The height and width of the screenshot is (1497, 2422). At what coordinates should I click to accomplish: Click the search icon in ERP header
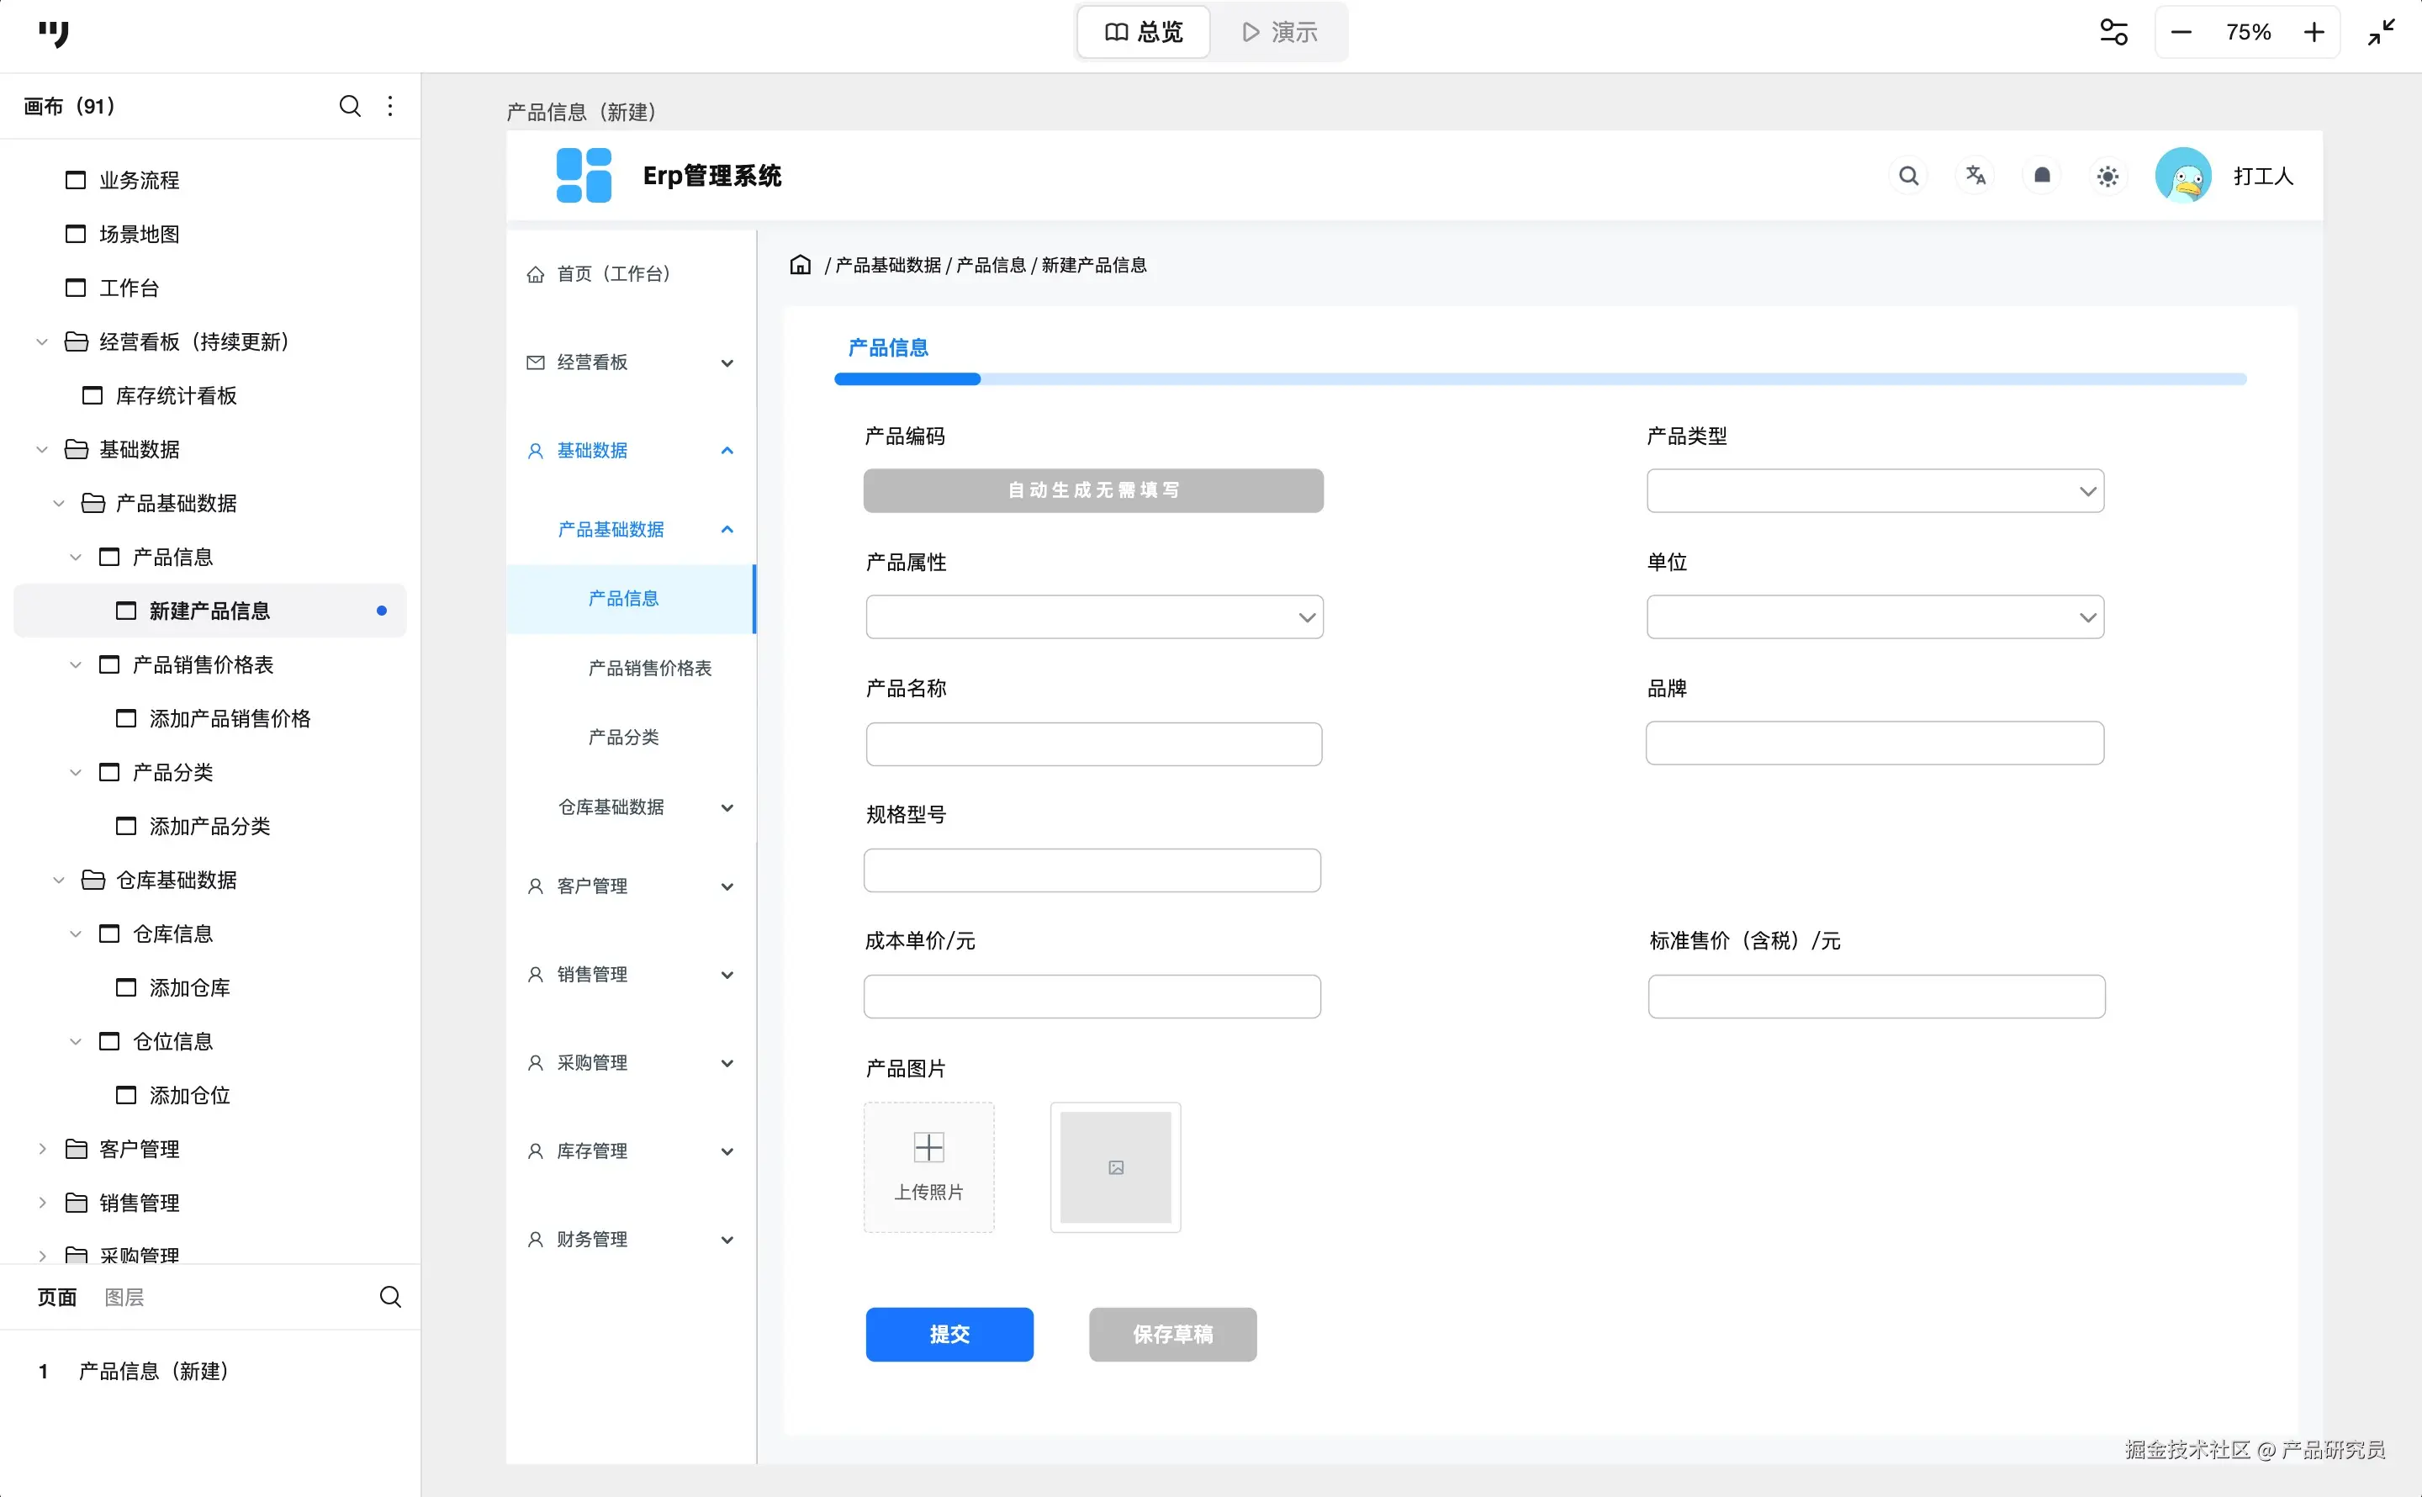coord(1908,177)
